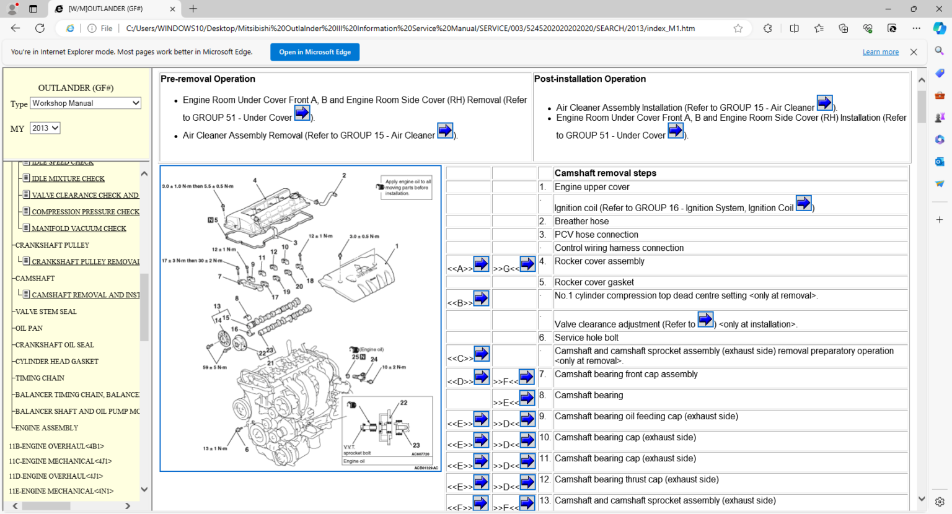Click main content scrollbar down arrow
This screenshot has width=952, height=514.
(922, 499)
